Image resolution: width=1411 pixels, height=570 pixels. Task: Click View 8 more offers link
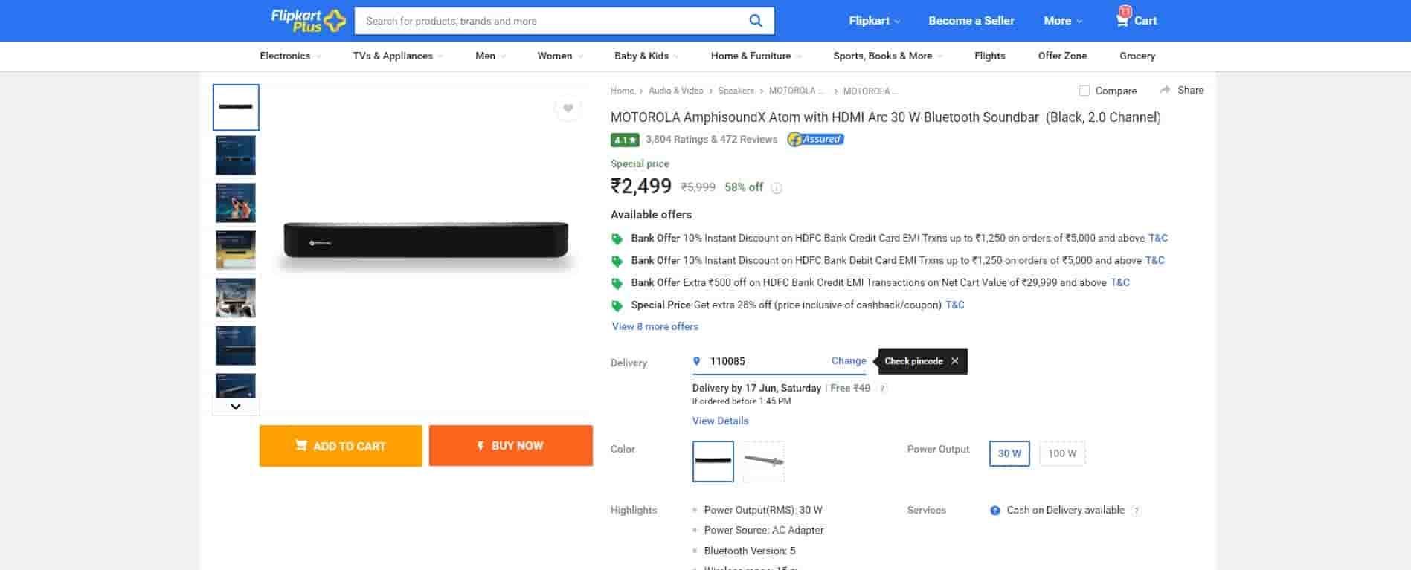[655, 326]
